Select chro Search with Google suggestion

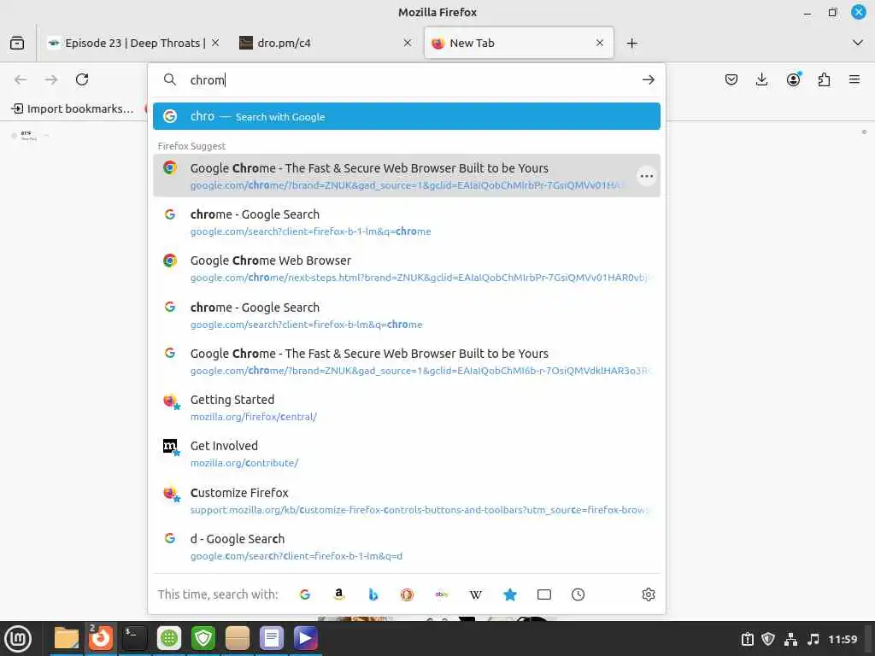(406, 116)
